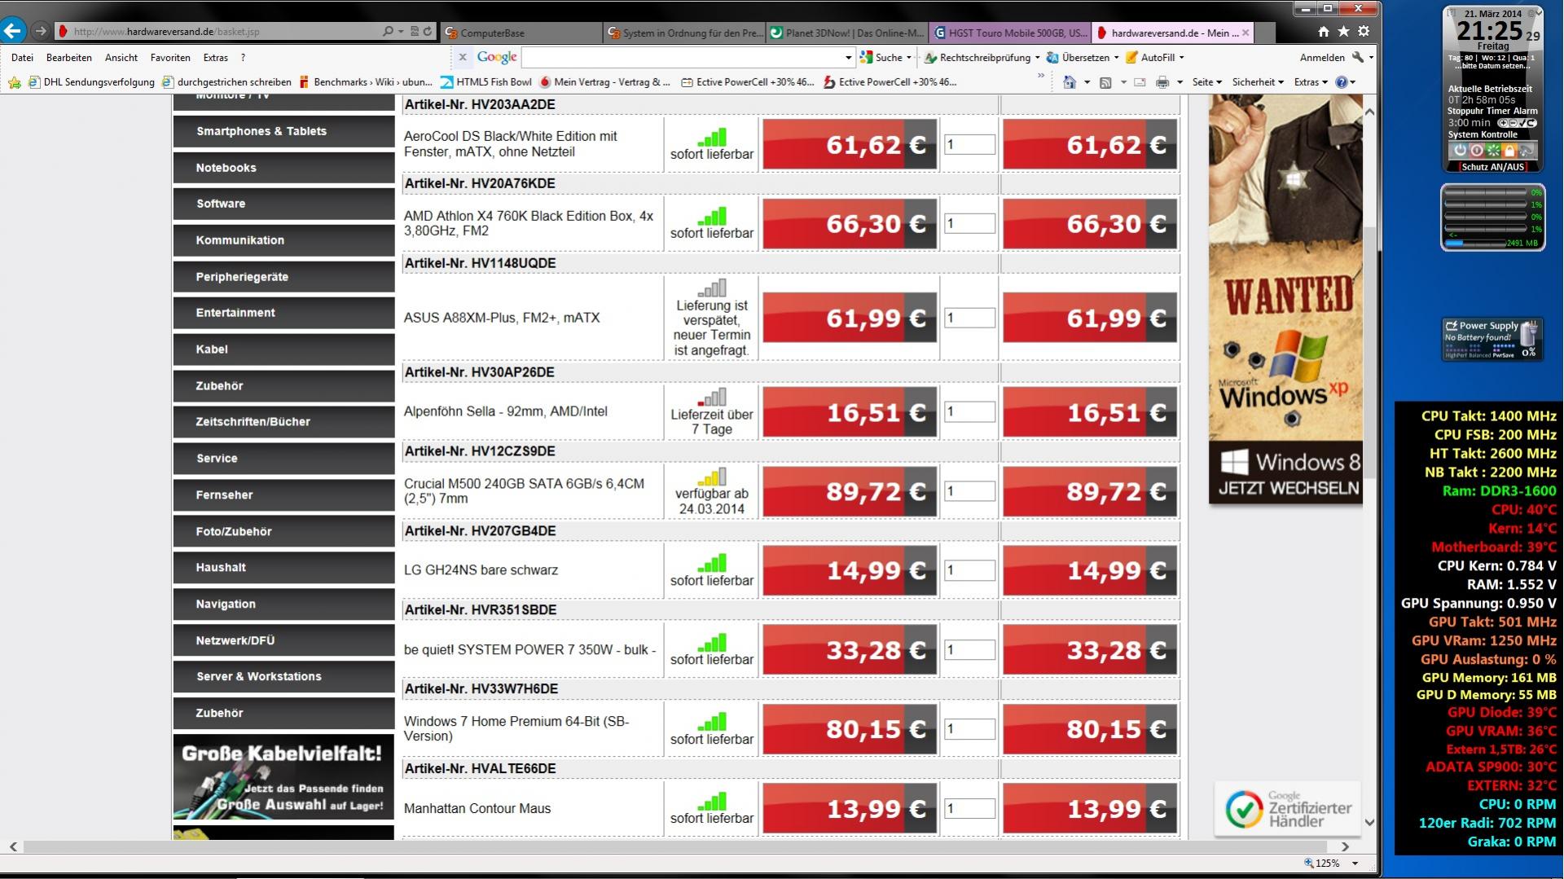Click the gadget blue power button icon

[x=1460, y=151]
